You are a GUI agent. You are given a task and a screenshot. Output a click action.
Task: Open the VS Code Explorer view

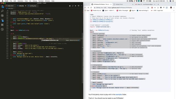[x=2, y=7]
